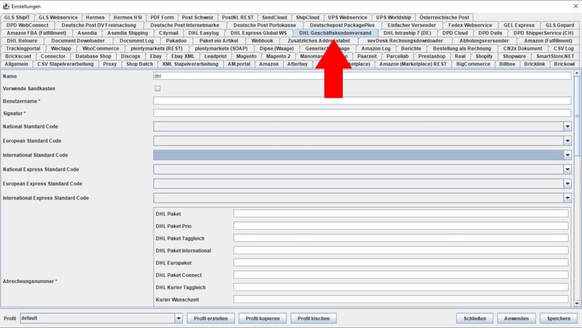
Task: Focus the DHL Kurier Taggleich input field
Action: (401, 287)
